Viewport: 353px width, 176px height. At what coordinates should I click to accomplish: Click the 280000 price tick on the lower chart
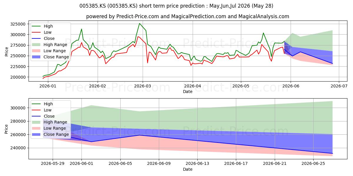(19, 121)
